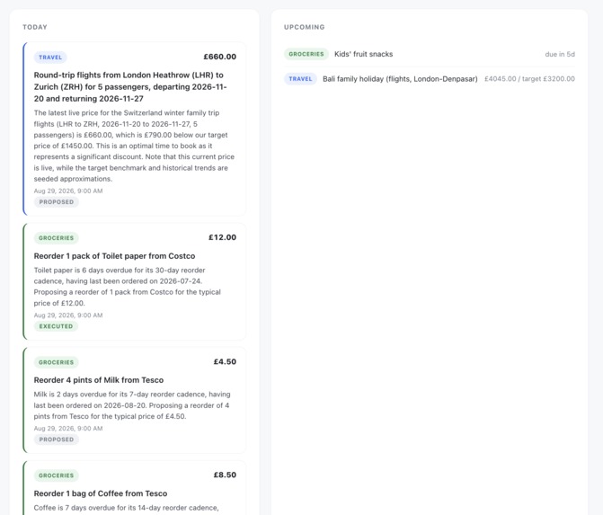
Task: Select the £660.00 price on the travel card
Action: (219, 57)
